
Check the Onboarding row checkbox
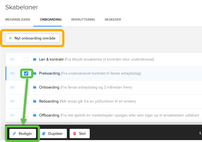click(26, 87)
